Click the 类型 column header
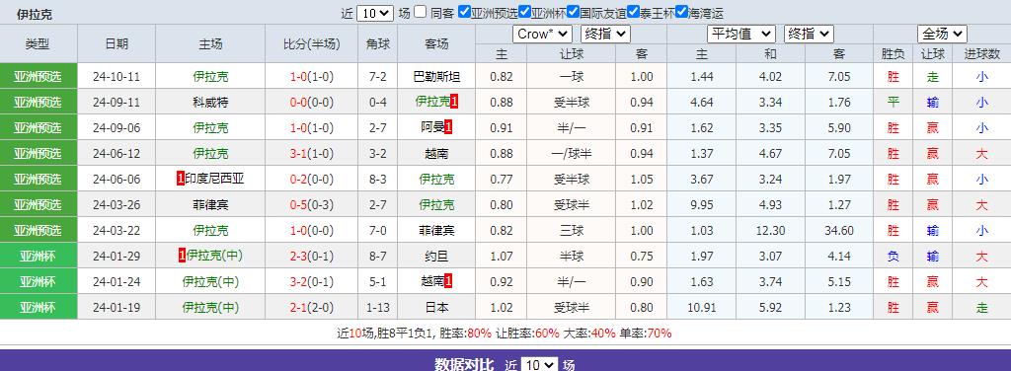This screenshot has height=371, width=1011. click(39, 43)
